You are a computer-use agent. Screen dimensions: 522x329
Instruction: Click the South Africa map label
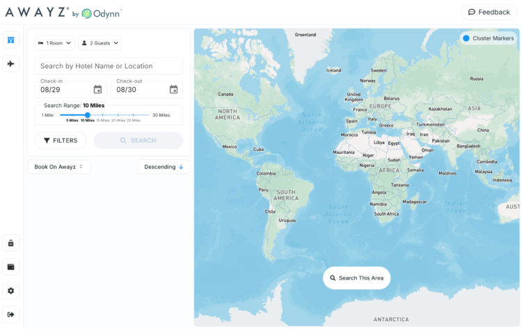[x=386, y=214]
